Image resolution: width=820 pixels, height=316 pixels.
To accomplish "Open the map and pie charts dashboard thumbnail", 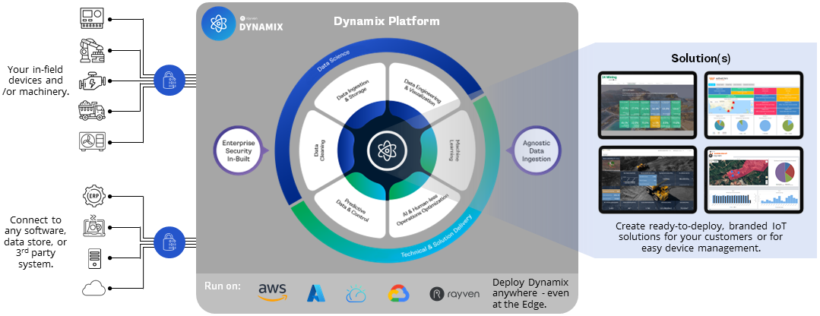I will click(x=754, y=104).
